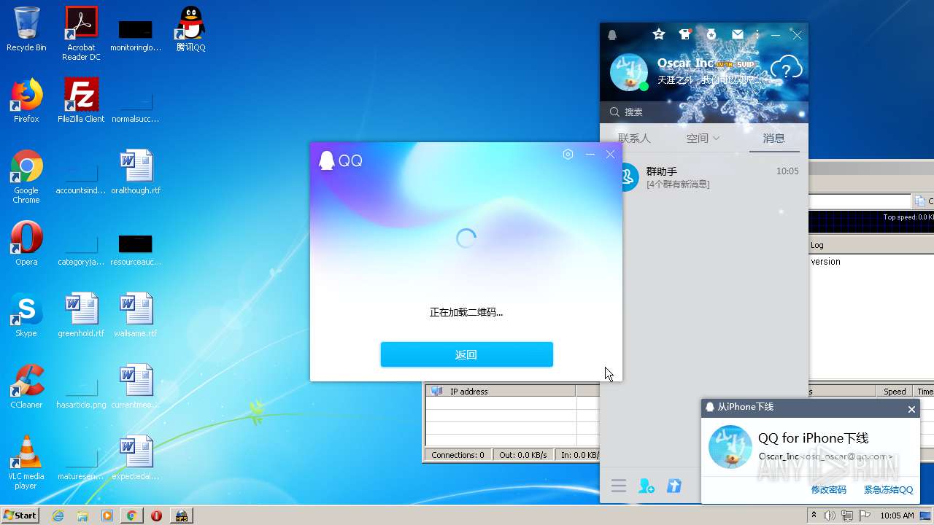Select the FileZilla Client desktop icon
The height and width of the screenshot is (525, 934).
[x=81, y=101]
